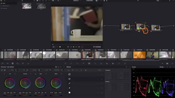Open Window palette options menu
The height and width of the screenshot is (98, 175).
click(130, 67)
